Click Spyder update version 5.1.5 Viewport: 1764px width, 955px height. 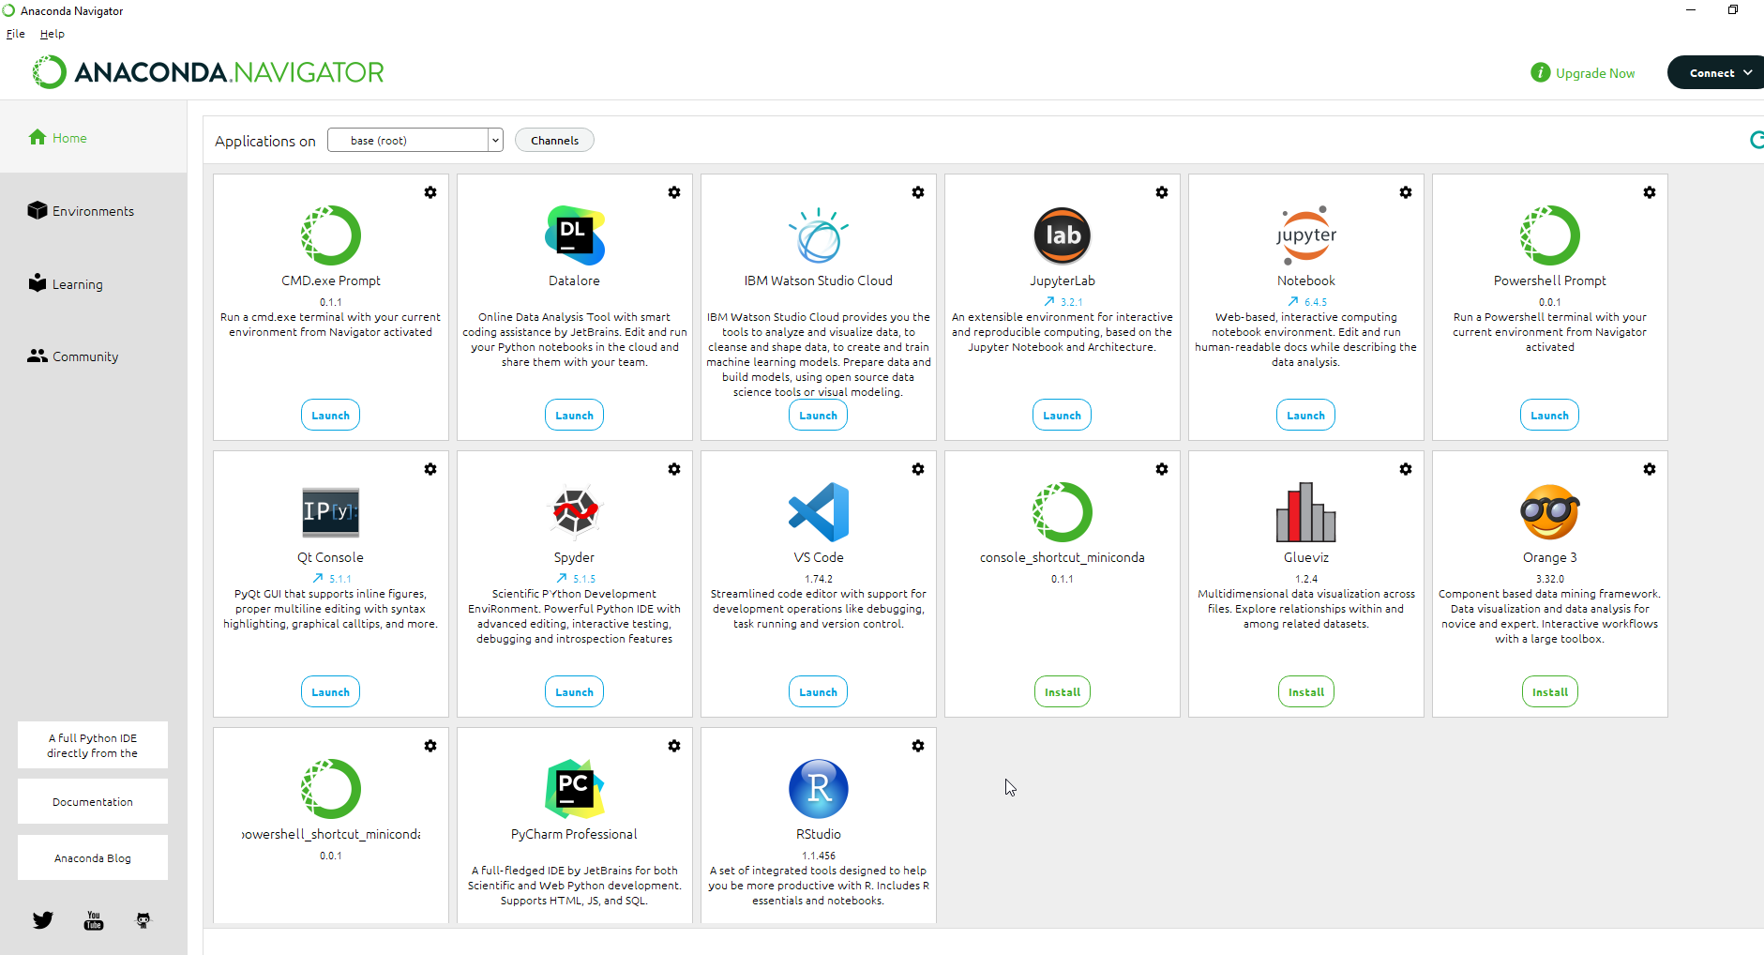pos(576,579)
